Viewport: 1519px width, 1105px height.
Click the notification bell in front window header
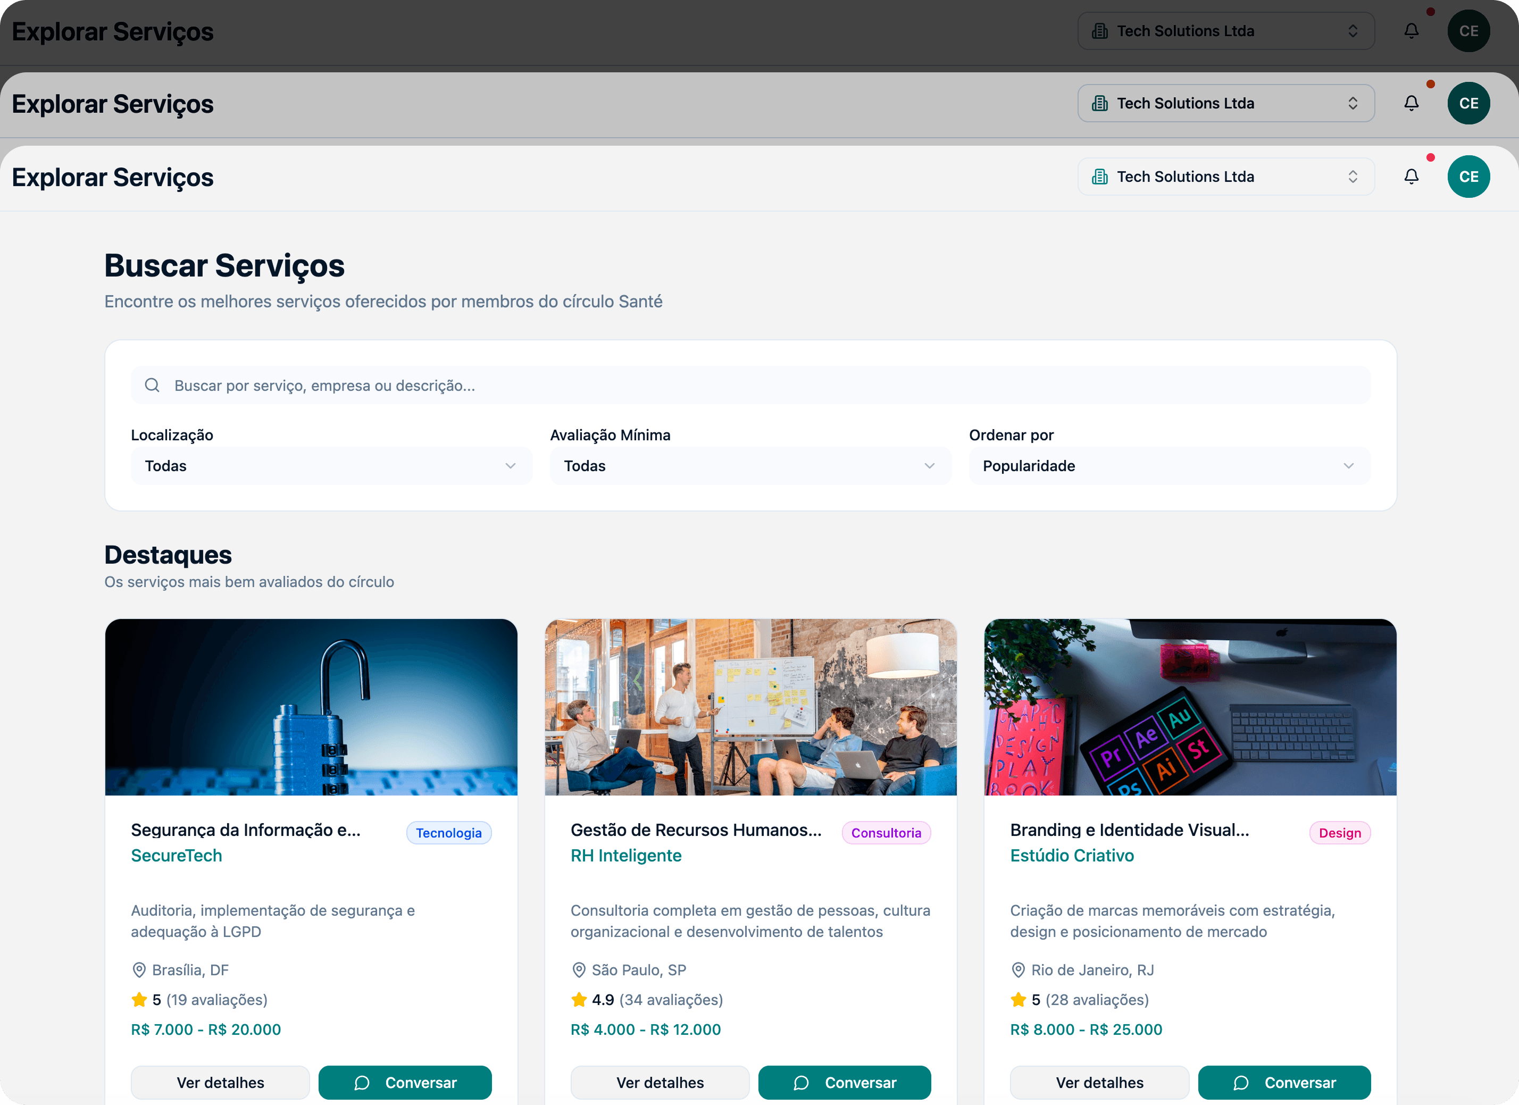pyautogui.click(x=1411, y=177)
